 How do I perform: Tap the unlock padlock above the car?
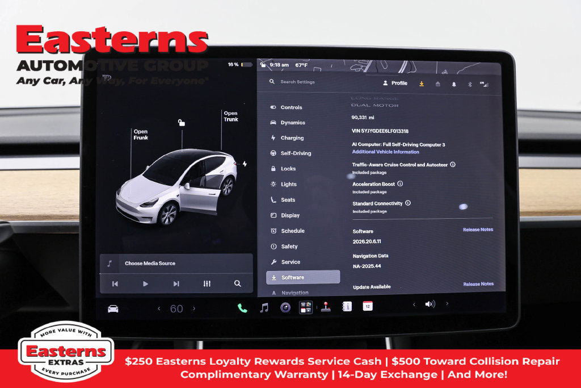181,122
